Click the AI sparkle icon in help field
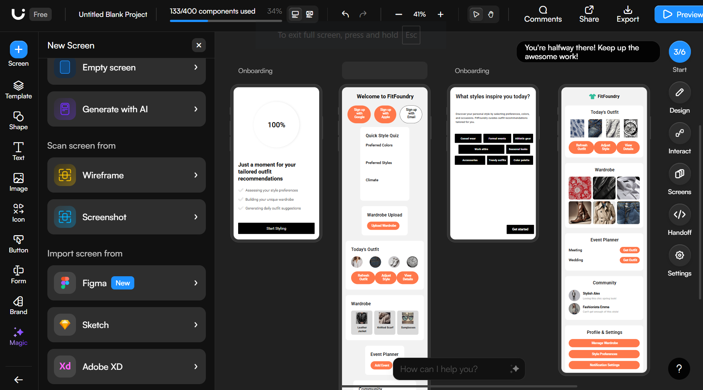Image resolution: width=703 pixels, height=390 pixels. coord(514,369)
